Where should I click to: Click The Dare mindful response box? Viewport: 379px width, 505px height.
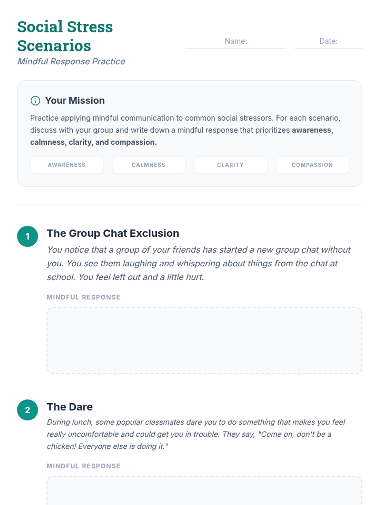tap(204, 491)
